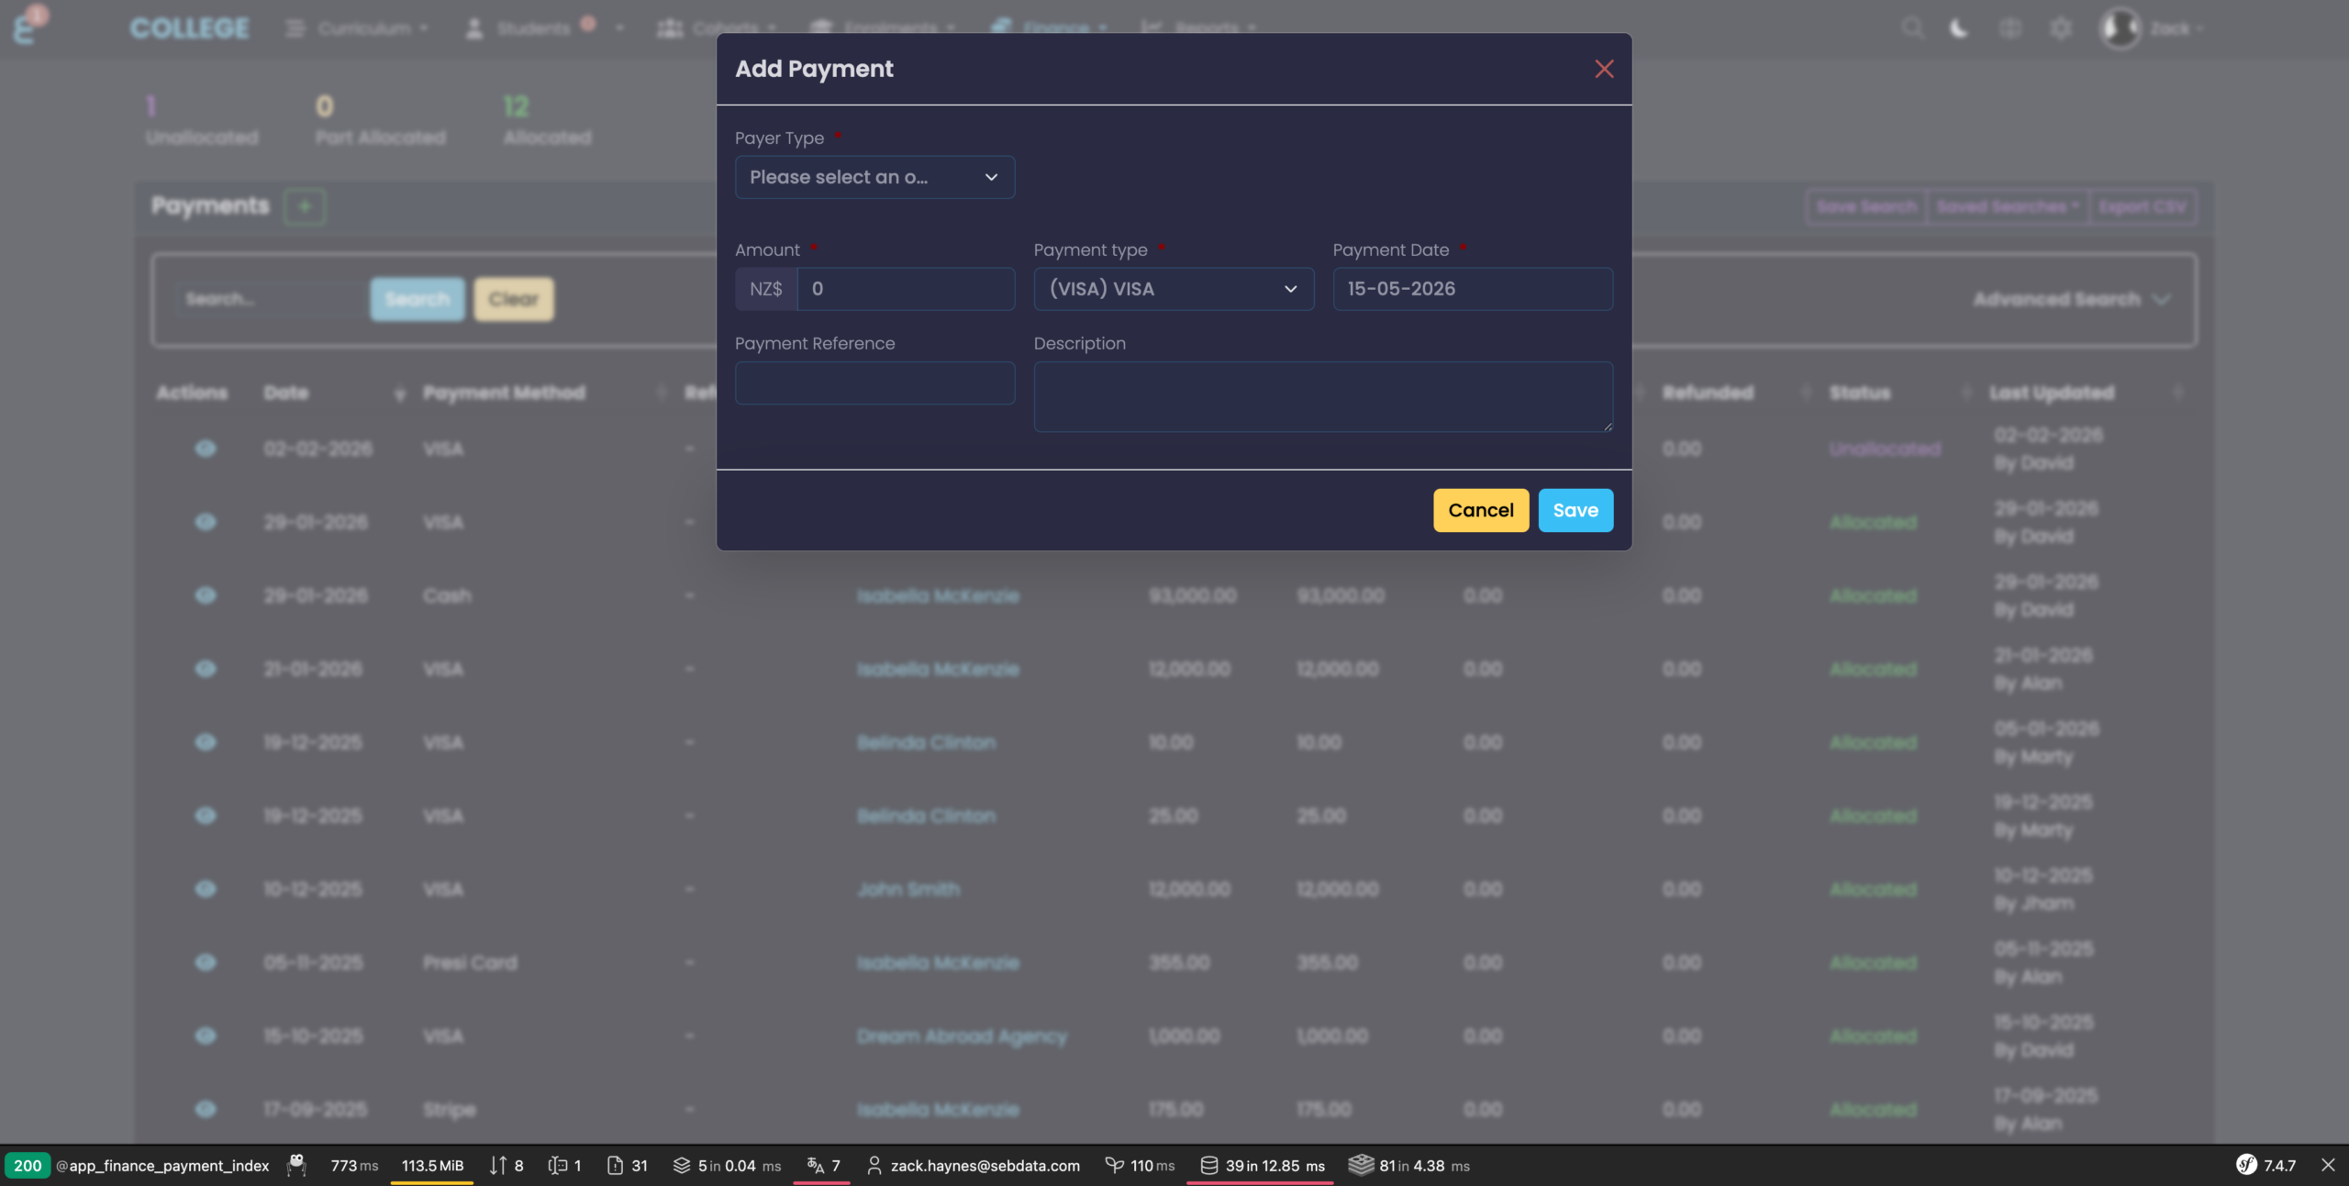Open the Zack user profile menu
This screenshot has height=1186, width=2349.
2152,28
